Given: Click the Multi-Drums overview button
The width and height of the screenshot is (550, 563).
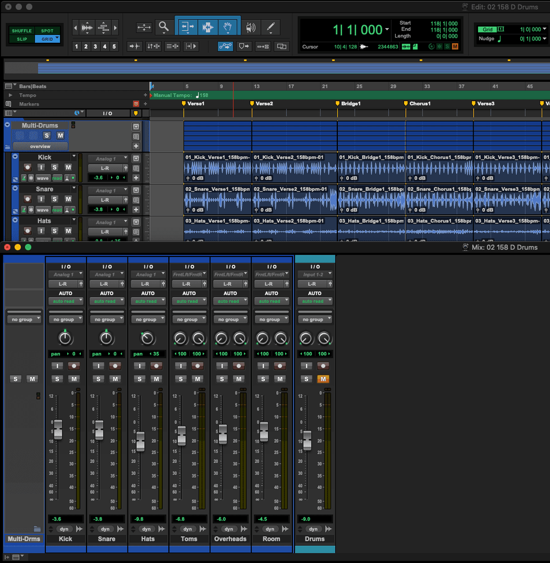Looking at the screenshot, I should pyautogui.click(x=40, y=146).
